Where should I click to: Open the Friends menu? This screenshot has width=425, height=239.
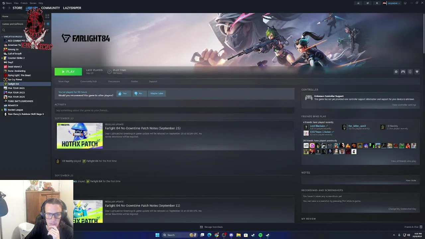[x=24, y=3]
